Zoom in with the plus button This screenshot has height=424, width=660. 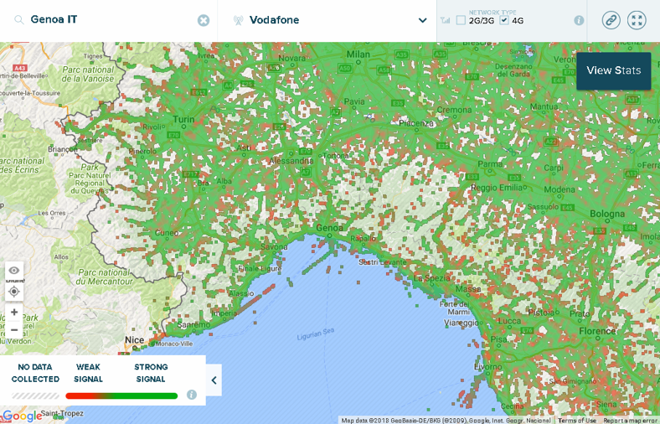click(x=14, y=312)
